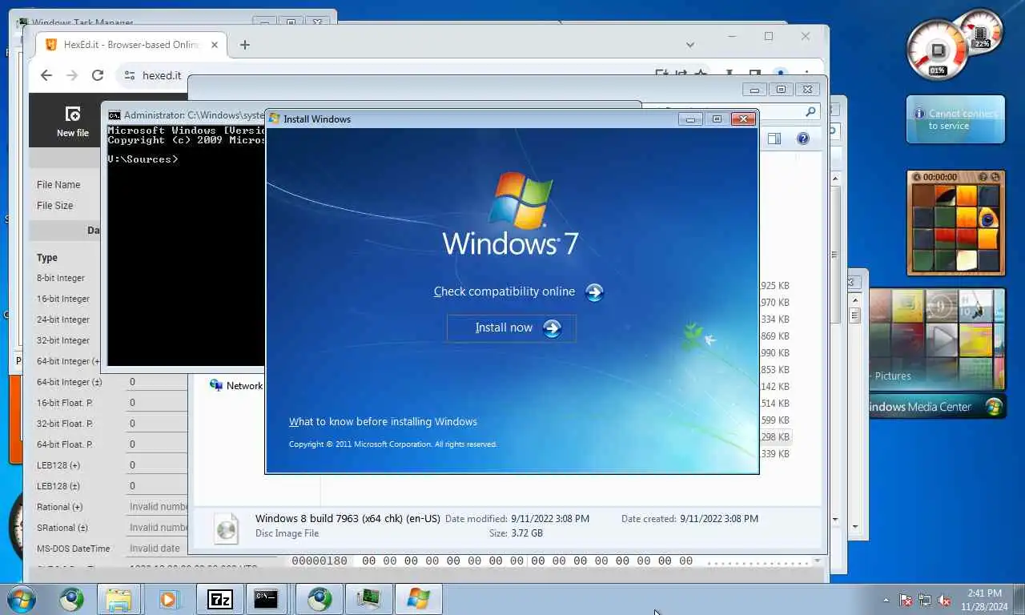This screenshot has width=1025, height=615.
Task: Click Pictures in Media Center gadget
Action: click(x=893, y=376)
